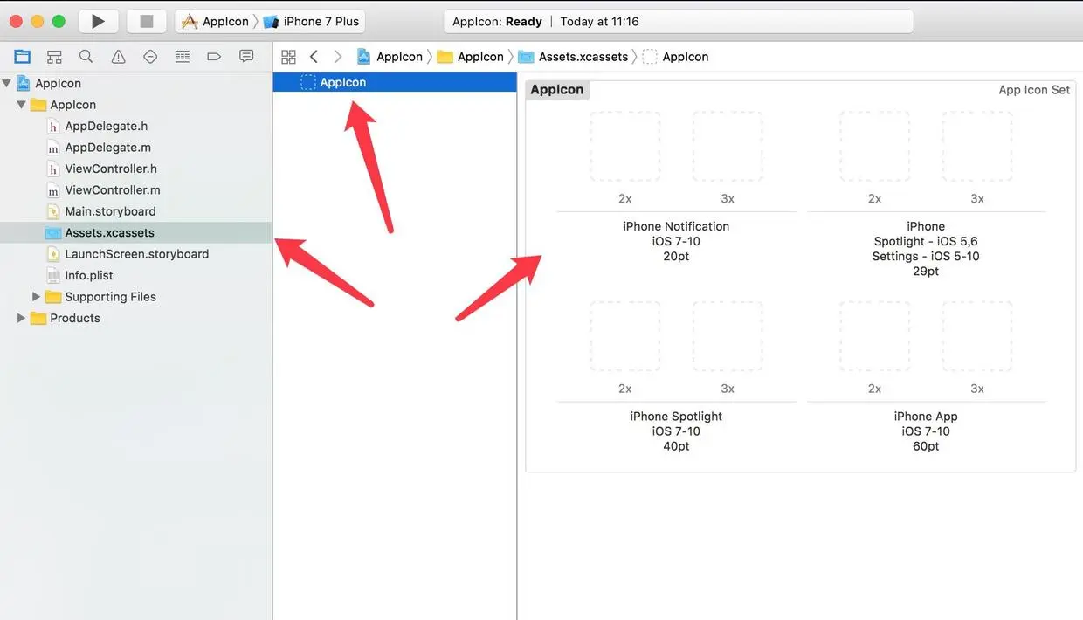Viewport: 1083px width, 620px height.
Task: Open the Issue navigator warning triangle
Action: point(118,57)
